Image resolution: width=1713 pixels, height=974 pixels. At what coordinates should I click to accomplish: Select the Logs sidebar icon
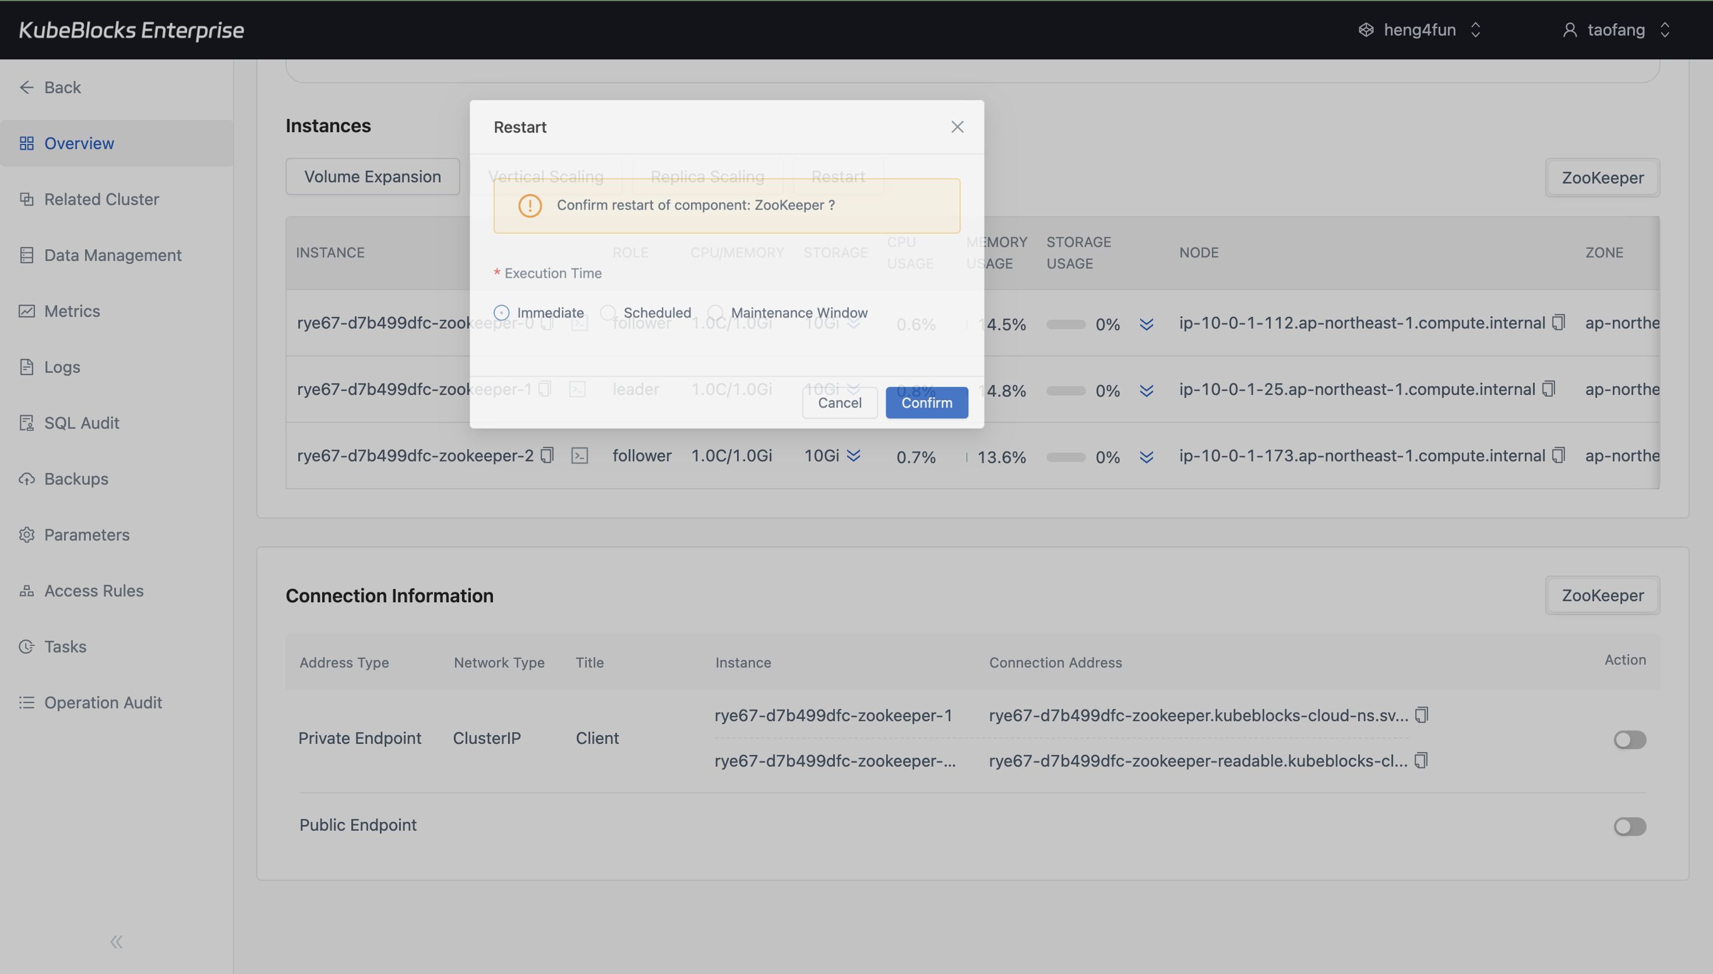pyautogui.click(x=27, y=366)
